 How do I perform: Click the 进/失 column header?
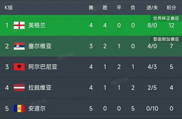152,8
